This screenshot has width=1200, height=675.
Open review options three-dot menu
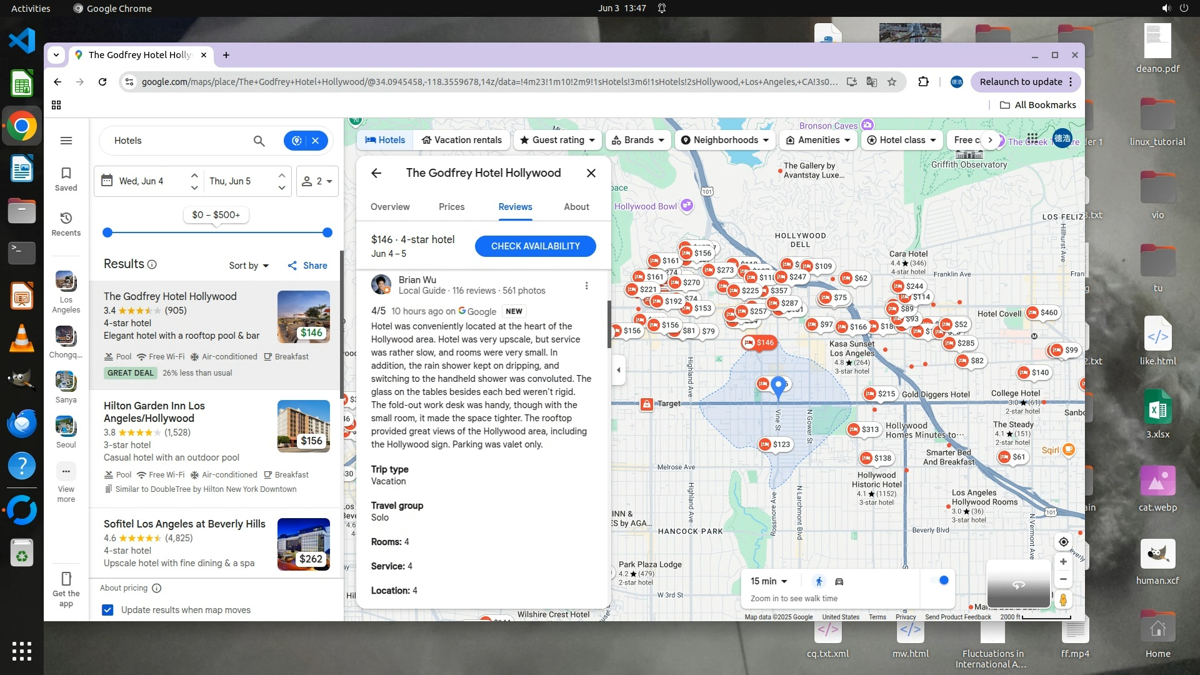point(586,286)
